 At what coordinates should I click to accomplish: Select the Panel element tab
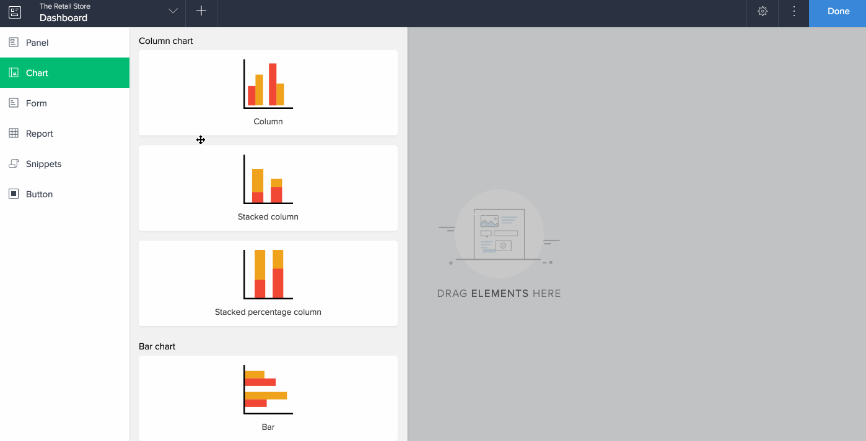(x=64, y=43)
